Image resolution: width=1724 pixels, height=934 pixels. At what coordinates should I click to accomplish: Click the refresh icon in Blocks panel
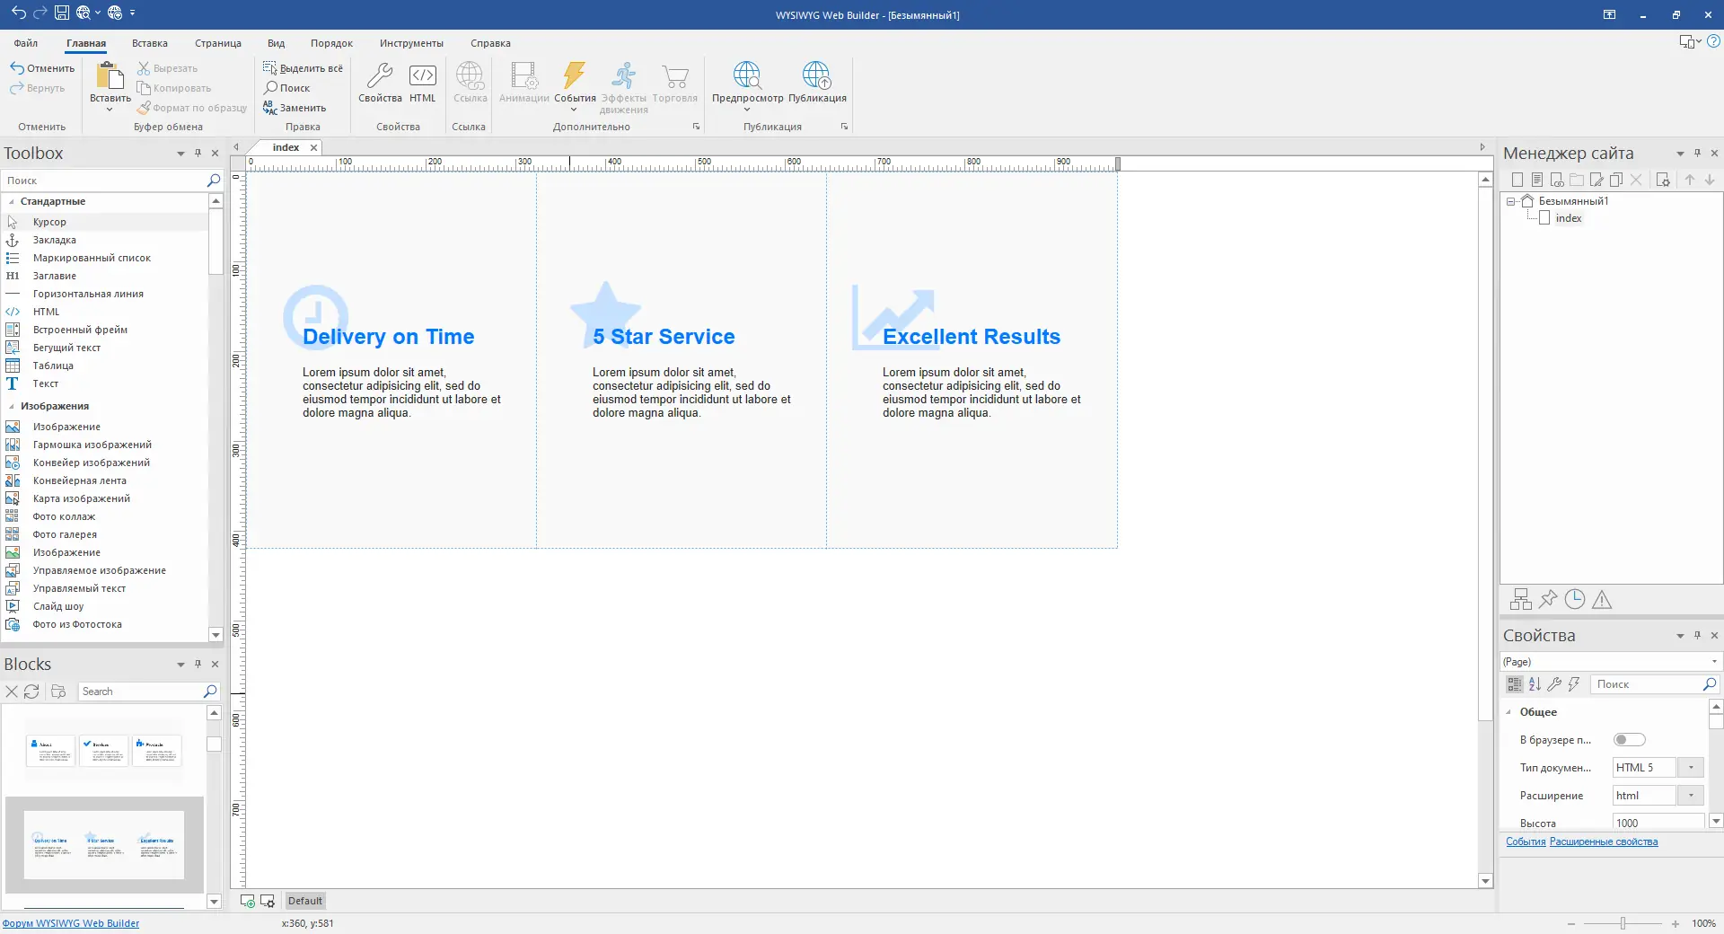(31, 692)
